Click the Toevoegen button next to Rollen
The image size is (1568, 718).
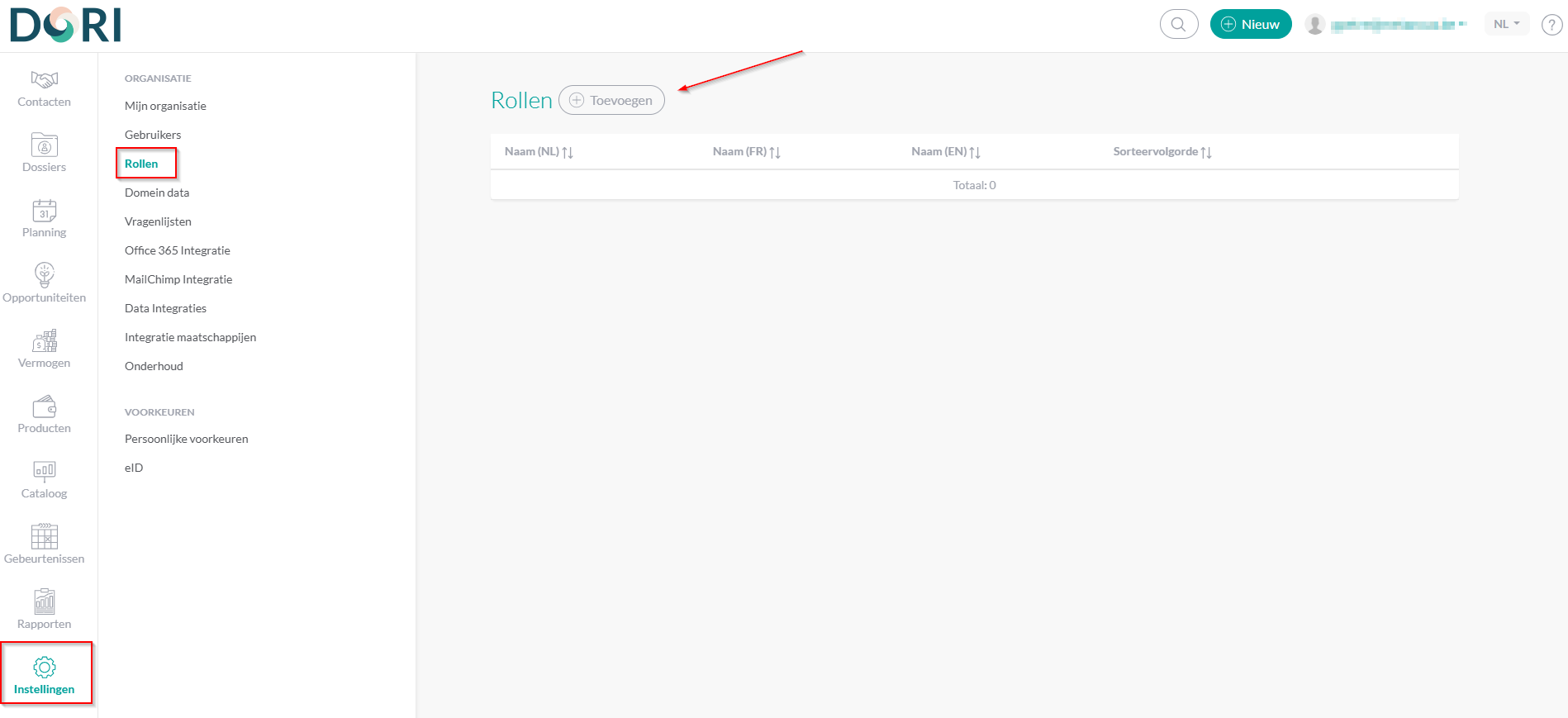click(611, 100)
